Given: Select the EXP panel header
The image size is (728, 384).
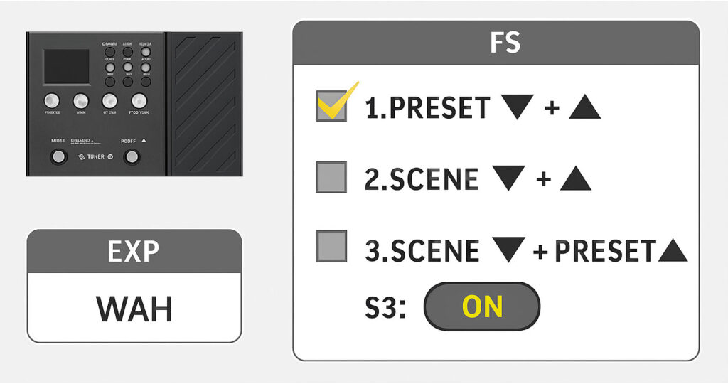Looking at the screenshot, I should [134, 251].
